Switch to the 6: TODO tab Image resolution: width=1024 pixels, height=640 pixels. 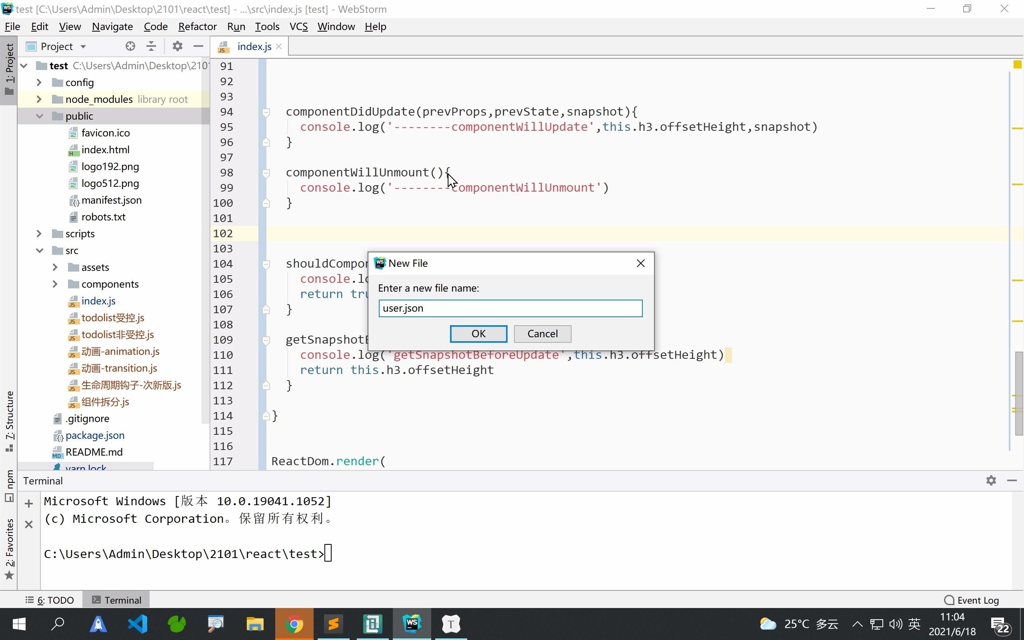50,600
